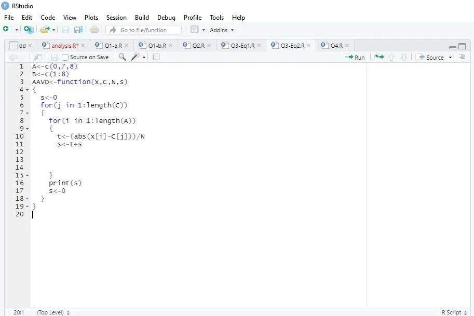Screen dimensions: 474x316
Task: Click the Create Project icon
Action: [x=28, y=30]
